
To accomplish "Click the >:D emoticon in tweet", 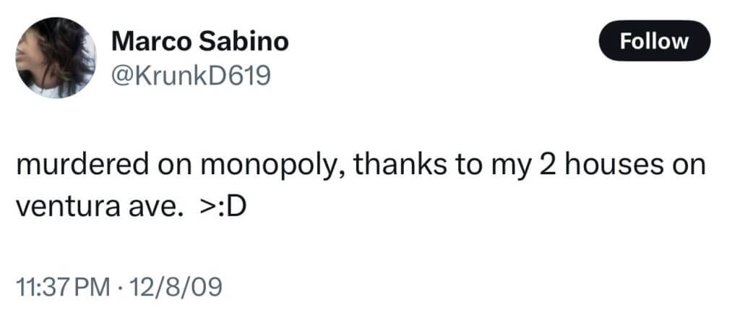I will 226,207.
